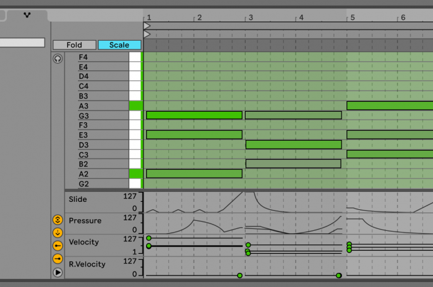Click the C4 piano key

tap(135, 86)
